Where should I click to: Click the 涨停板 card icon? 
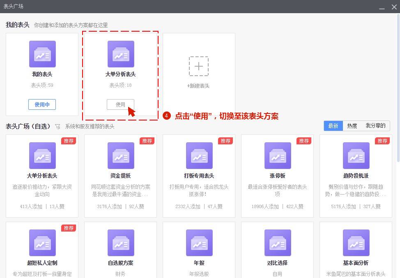click(x=278, y=155)
